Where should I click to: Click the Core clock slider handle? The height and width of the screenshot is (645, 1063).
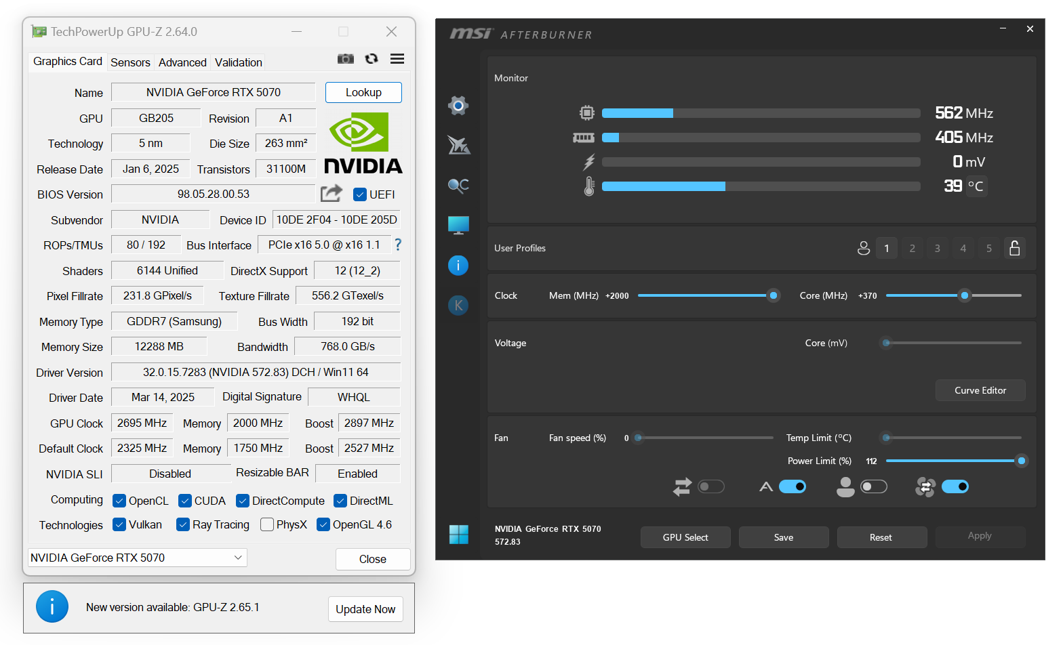click(x=964, y=295)
